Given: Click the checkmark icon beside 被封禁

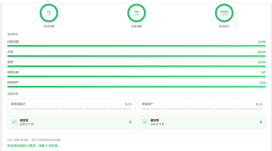Looking at the screenshot, I should pyautogui.click(x=145, y=122).
